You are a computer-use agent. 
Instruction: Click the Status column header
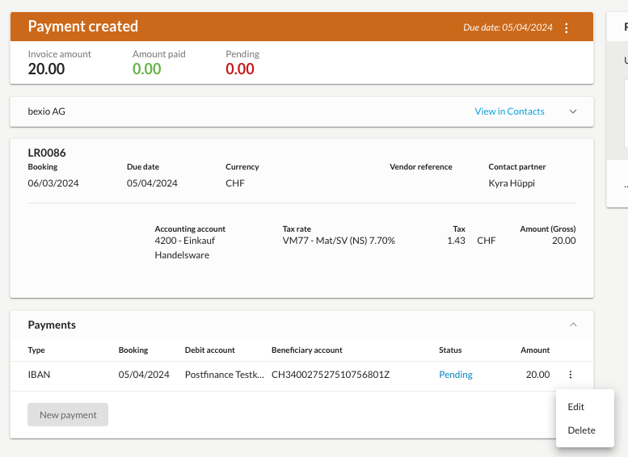(x=450, y=350)
